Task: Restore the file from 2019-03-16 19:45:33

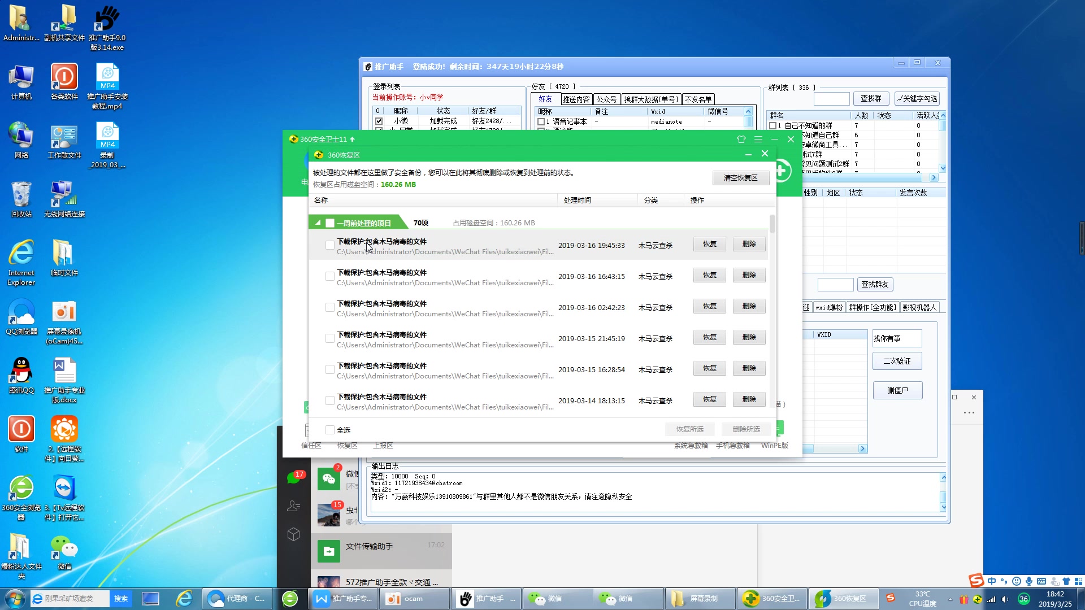Action: click(x=710, y=244)
